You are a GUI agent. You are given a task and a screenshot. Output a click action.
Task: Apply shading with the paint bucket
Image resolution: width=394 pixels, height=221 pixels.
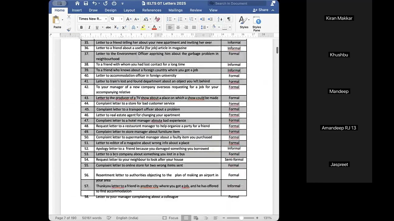(214, 27)
